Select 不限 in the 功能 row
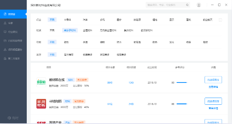Image resolution: width=232 pixels, height=124 pixels. tap(52, 42)
